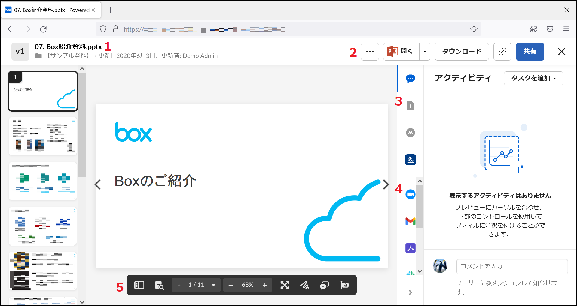Image resolution: width=577 pixels, height=306 pixels.
Task: Open the Details info sidebar tab
Action: [410, 106]
